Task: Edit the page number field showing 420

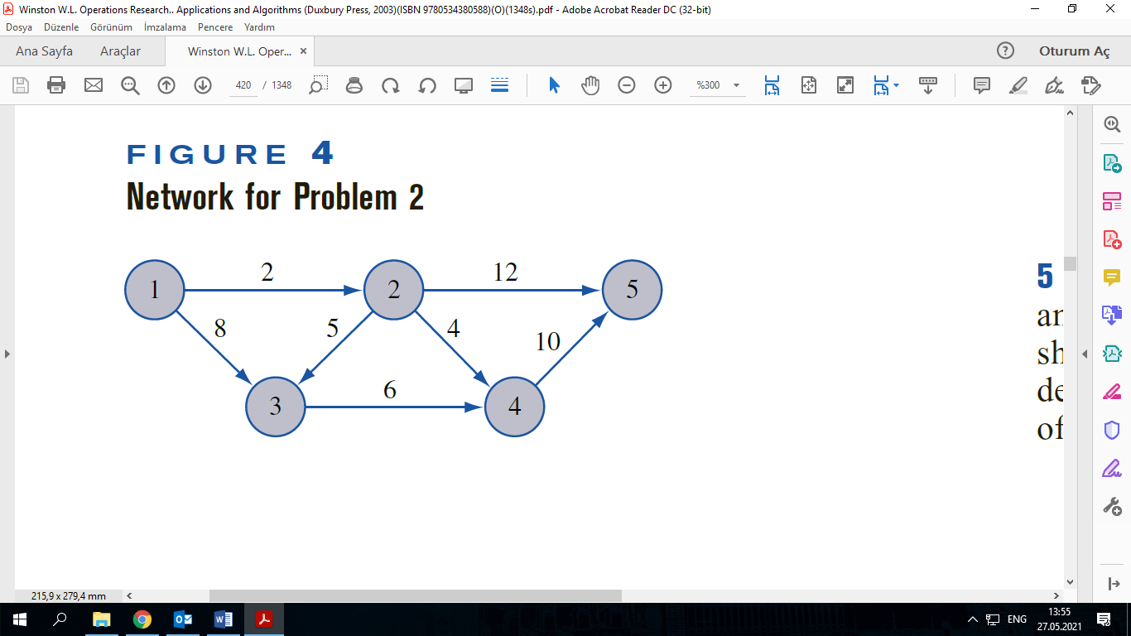Action: tap(243, 84)
